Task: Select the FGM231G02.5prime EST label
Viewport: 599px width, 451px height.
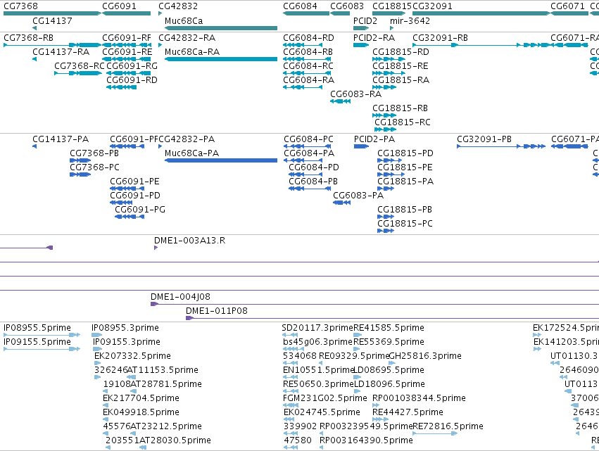Action: [x=325, y=398]
